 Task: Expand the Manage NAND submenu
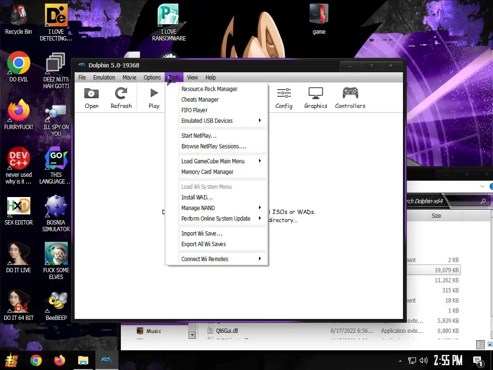click(217, 208)
